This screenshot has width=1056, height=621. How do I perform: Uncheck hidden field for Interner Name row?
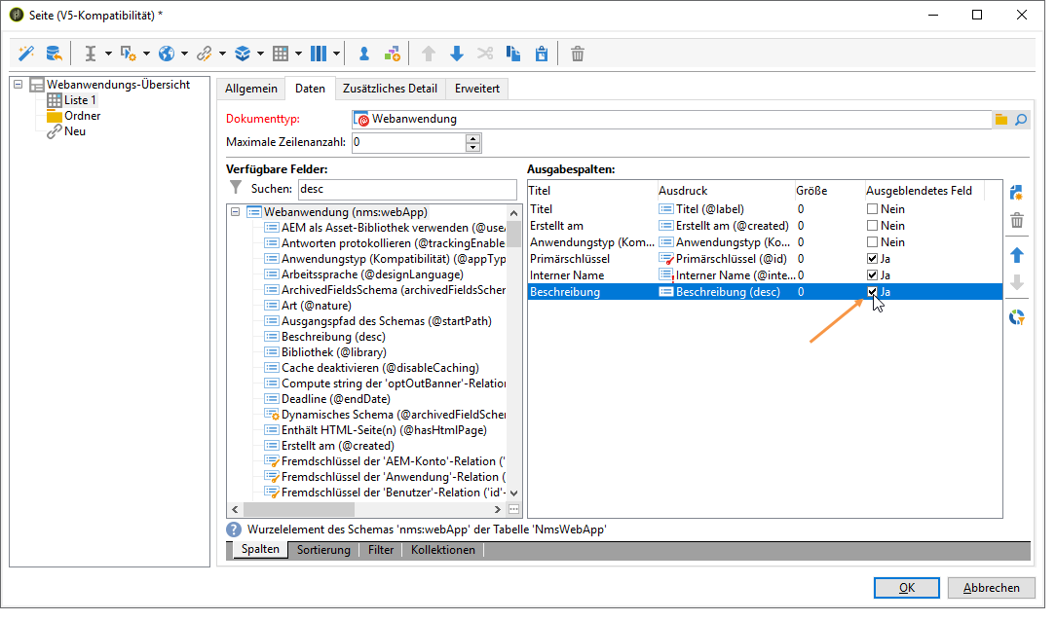(x=872, y=275)
